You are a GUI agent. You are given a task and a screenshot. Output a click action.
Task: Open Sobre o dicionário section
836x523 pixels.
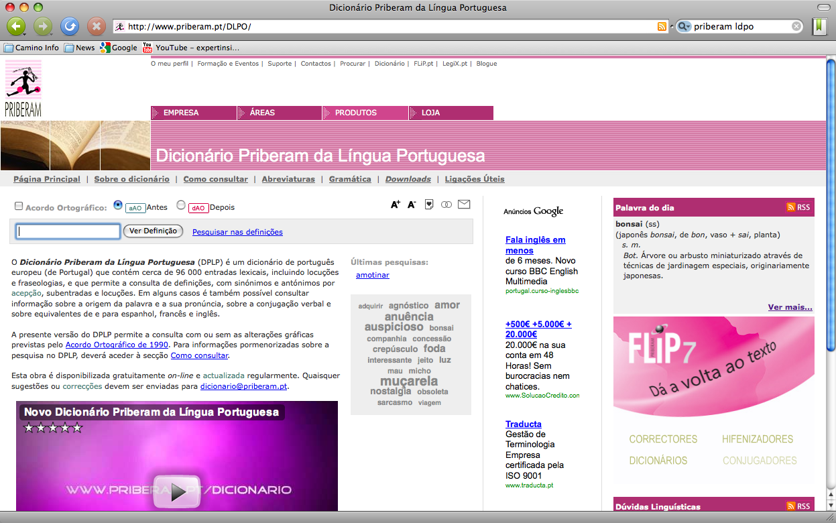pyautogui.click(x=132, y=179)
